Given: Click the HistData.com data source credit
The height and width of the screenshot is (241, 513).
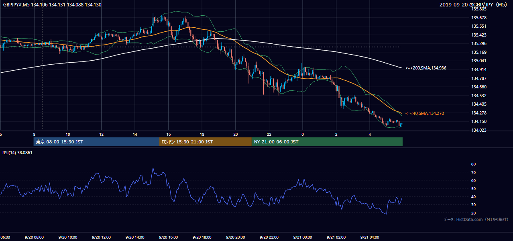Looking at the screenshot, I should tap(476, 219).
